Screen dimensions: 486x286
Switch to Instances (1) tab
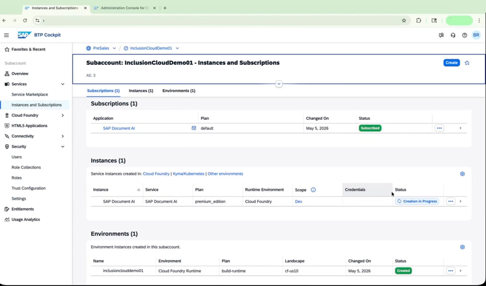[x=141, y=91]
